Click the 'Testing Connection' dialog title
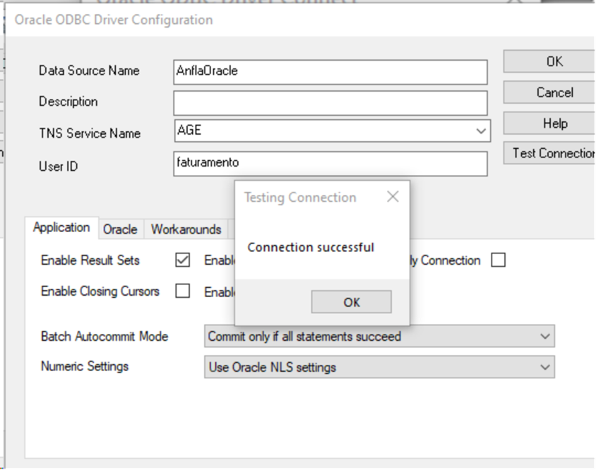Screen dimensions: 596x470 pyautogui.click(x=300, y=198)
